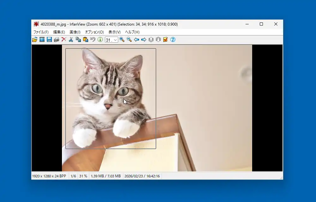Open the 画像(I) menu

pyautogui.click(x=75, y=32)
